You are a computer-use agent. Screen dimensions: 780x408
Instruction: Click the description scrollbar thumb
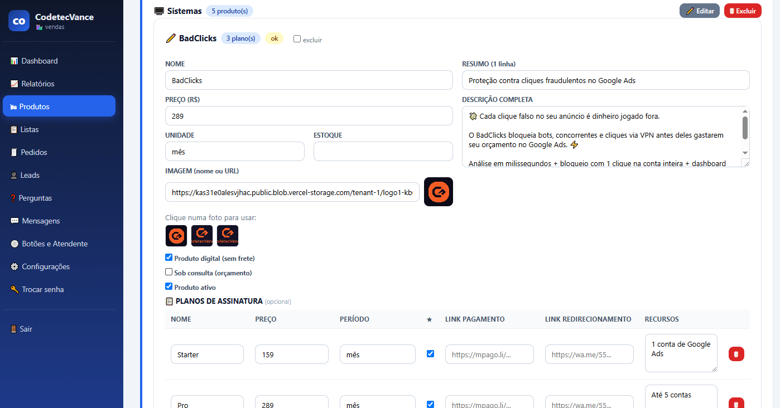point(745,128)
